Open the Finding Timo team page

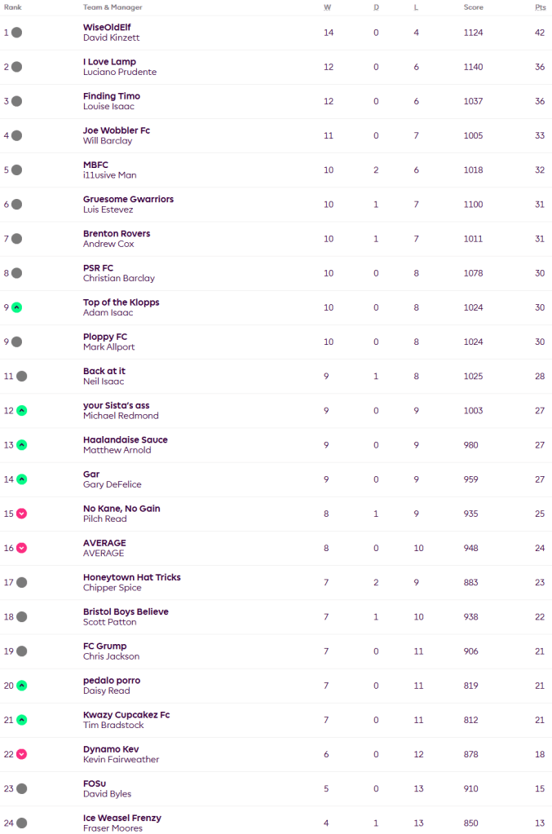[111, 96]
